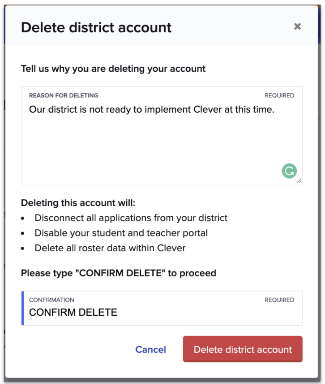The height and width of the screenshot is (384, 325).
Task: Click the Grammarly checker inside the text field
Action: pos(290,170)
